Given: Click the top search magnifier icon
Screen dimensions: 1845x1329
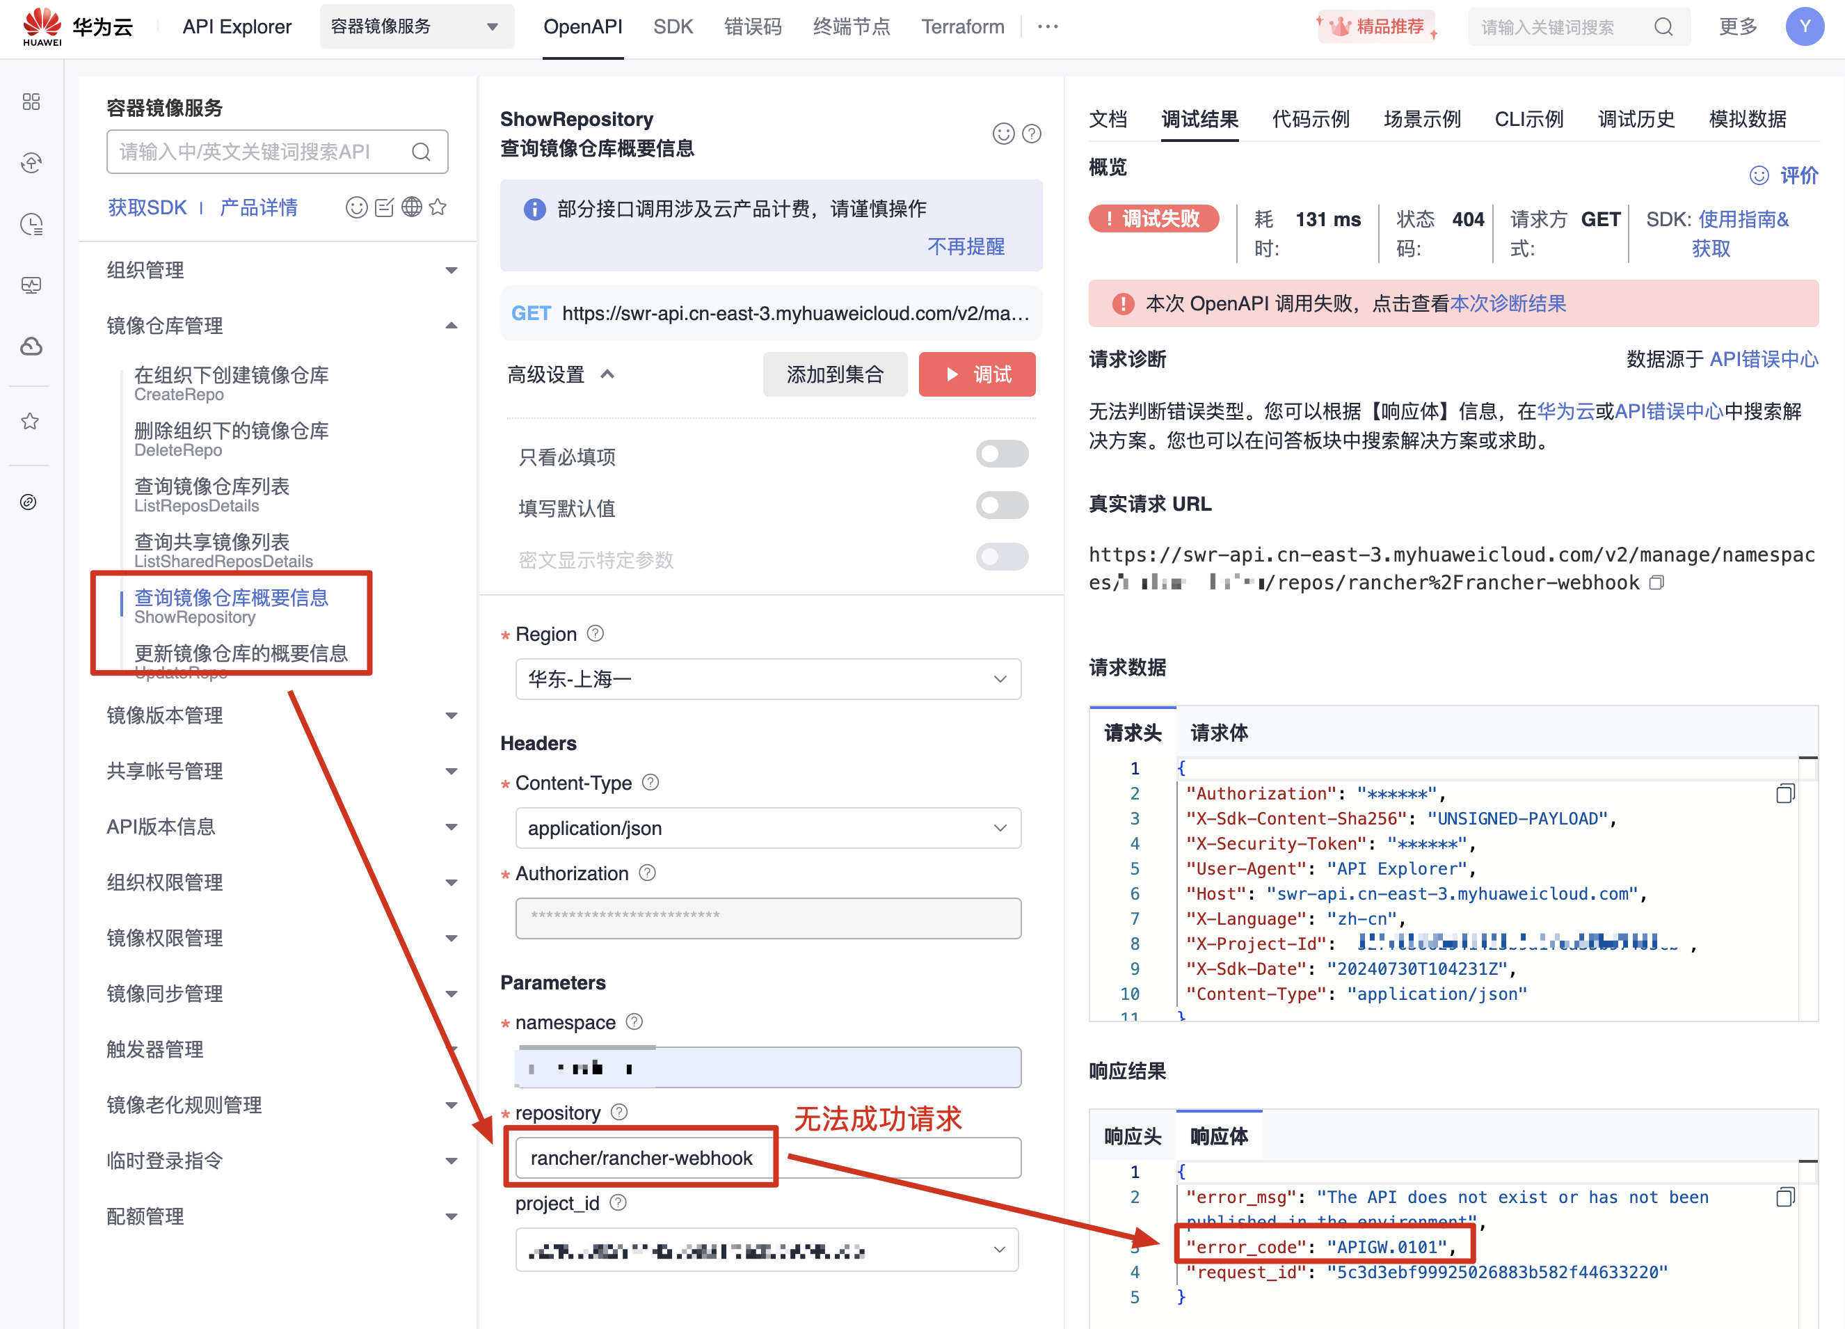Looking at the screenshot, I should 1663,27.
